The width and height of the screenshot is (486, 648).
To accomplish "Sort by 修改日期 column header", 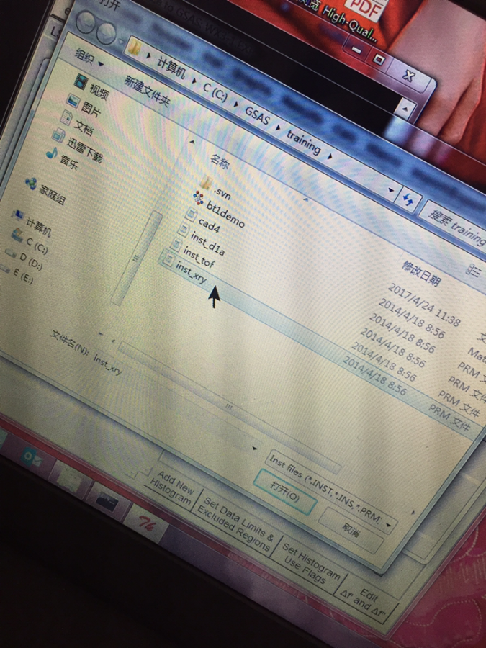I will pos(420,273).
